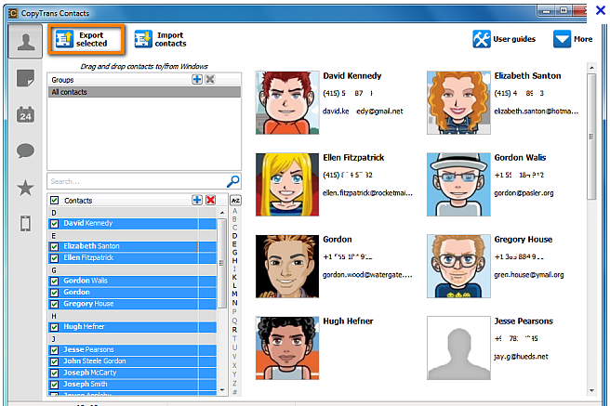Click gordon@pasler.org email text
The width and height of the screenshot is (610, 406).
[x=524, y=193]
